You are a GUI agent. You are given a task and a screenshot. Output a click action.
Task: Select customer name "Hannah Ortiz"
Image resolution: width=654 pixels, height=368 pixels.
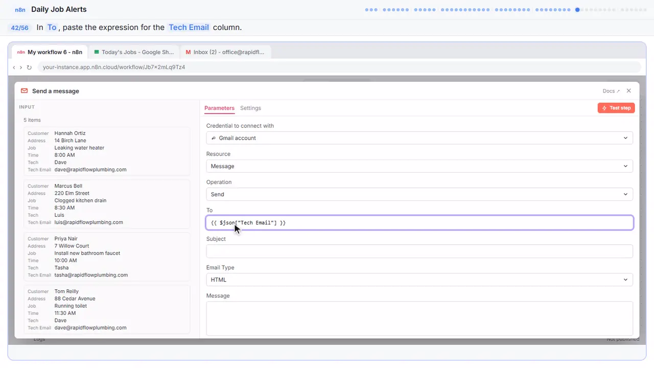(x=70, y=133)
